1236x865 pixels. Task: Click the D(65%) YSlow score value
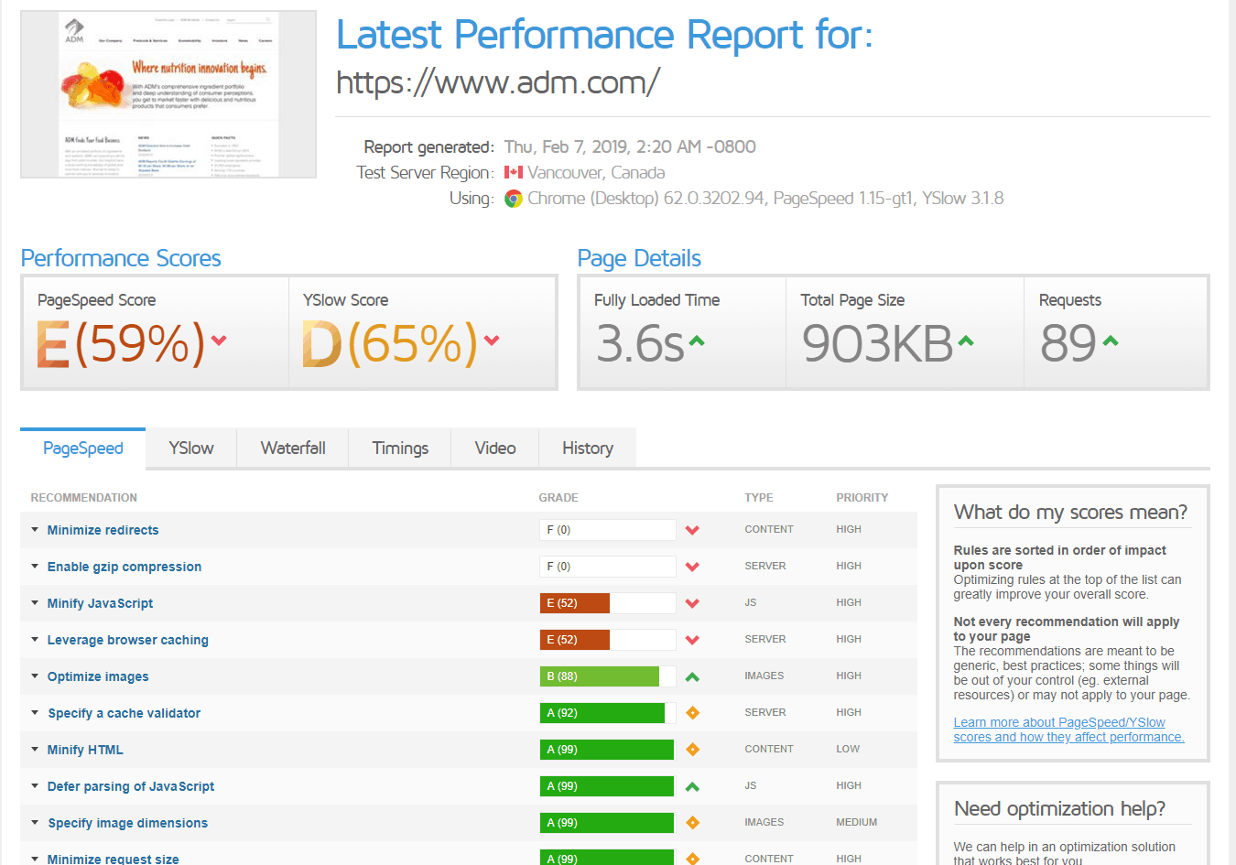click(390, 344)
